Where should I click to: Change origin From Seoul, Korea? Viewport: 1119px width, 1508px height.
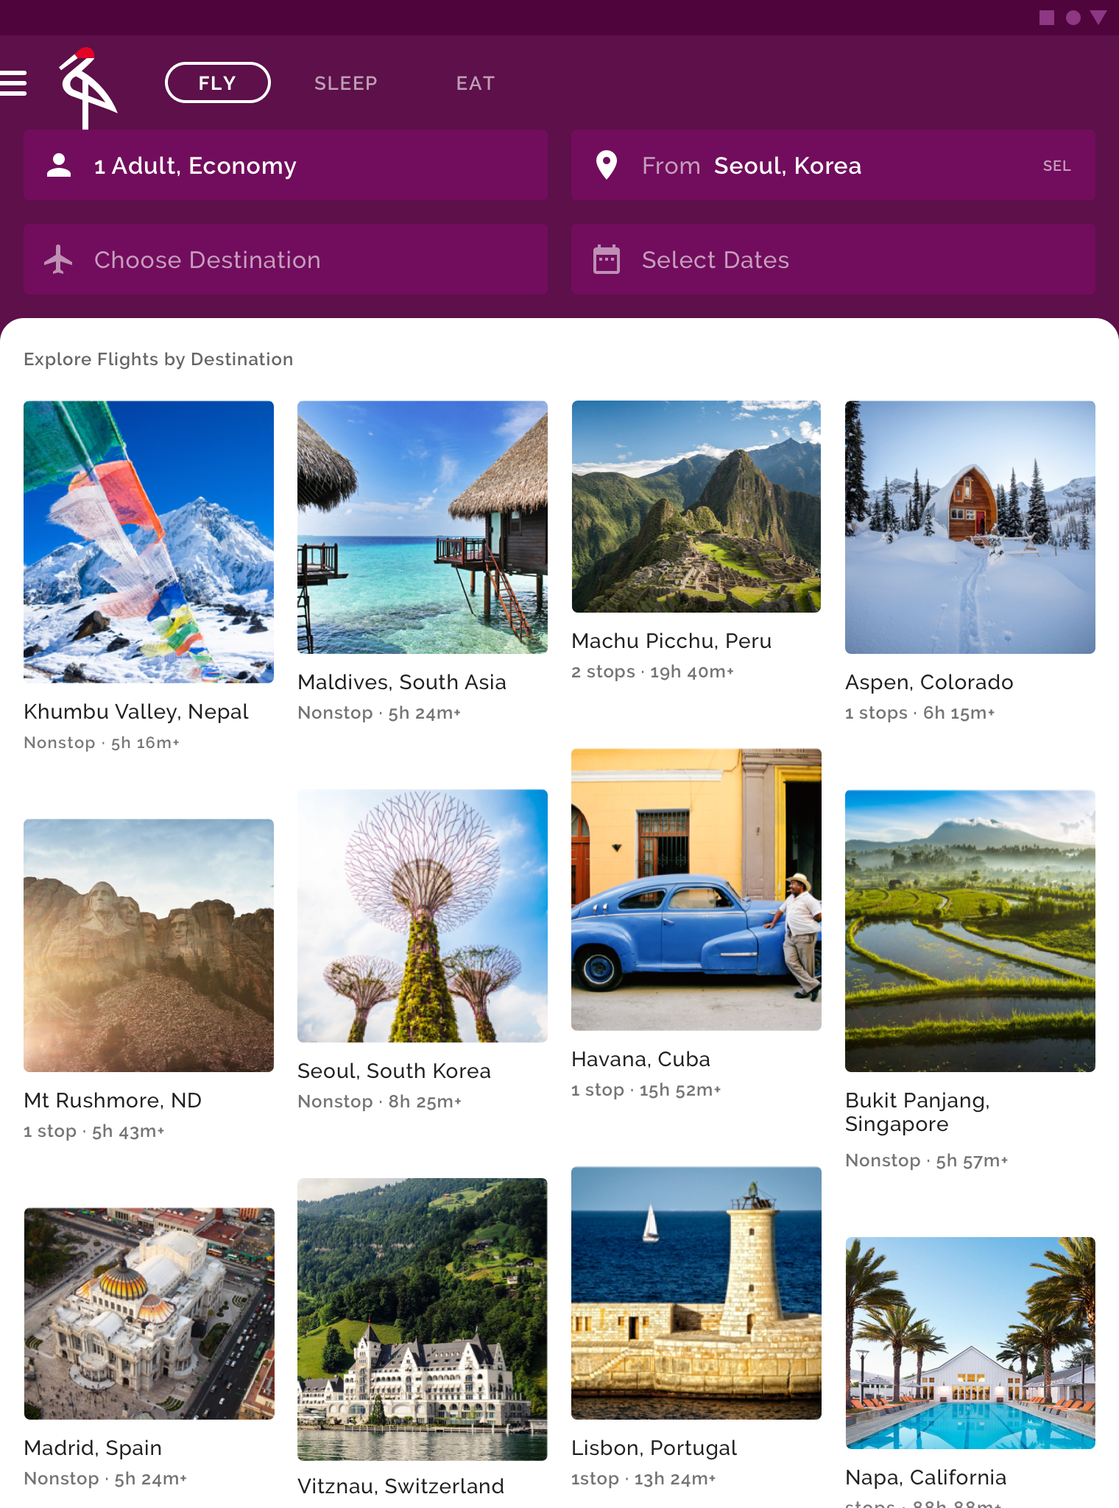[x=833, y=166]
